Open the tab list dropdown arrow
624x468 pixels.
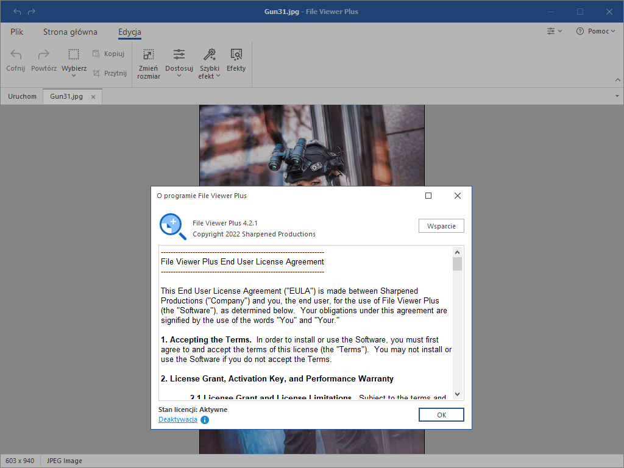click(x=617, y=96)
